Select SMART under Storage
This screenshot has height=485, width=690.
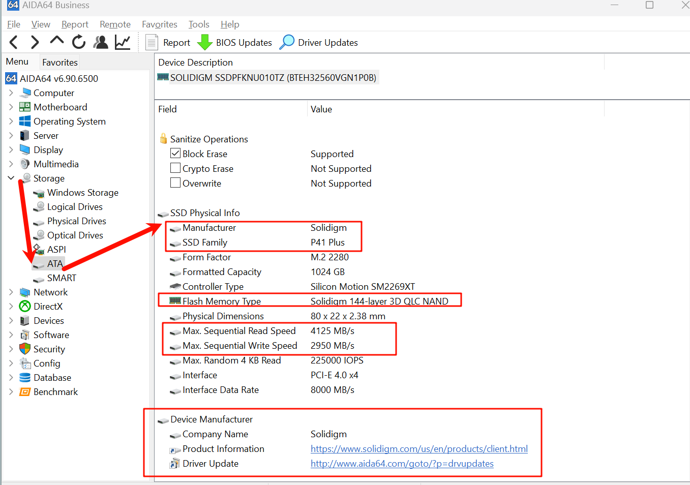pos(62,278)
